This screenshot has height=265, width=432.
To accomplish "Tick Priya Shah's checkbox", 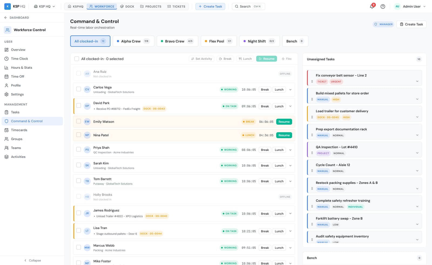I will (x=79, y=149).
